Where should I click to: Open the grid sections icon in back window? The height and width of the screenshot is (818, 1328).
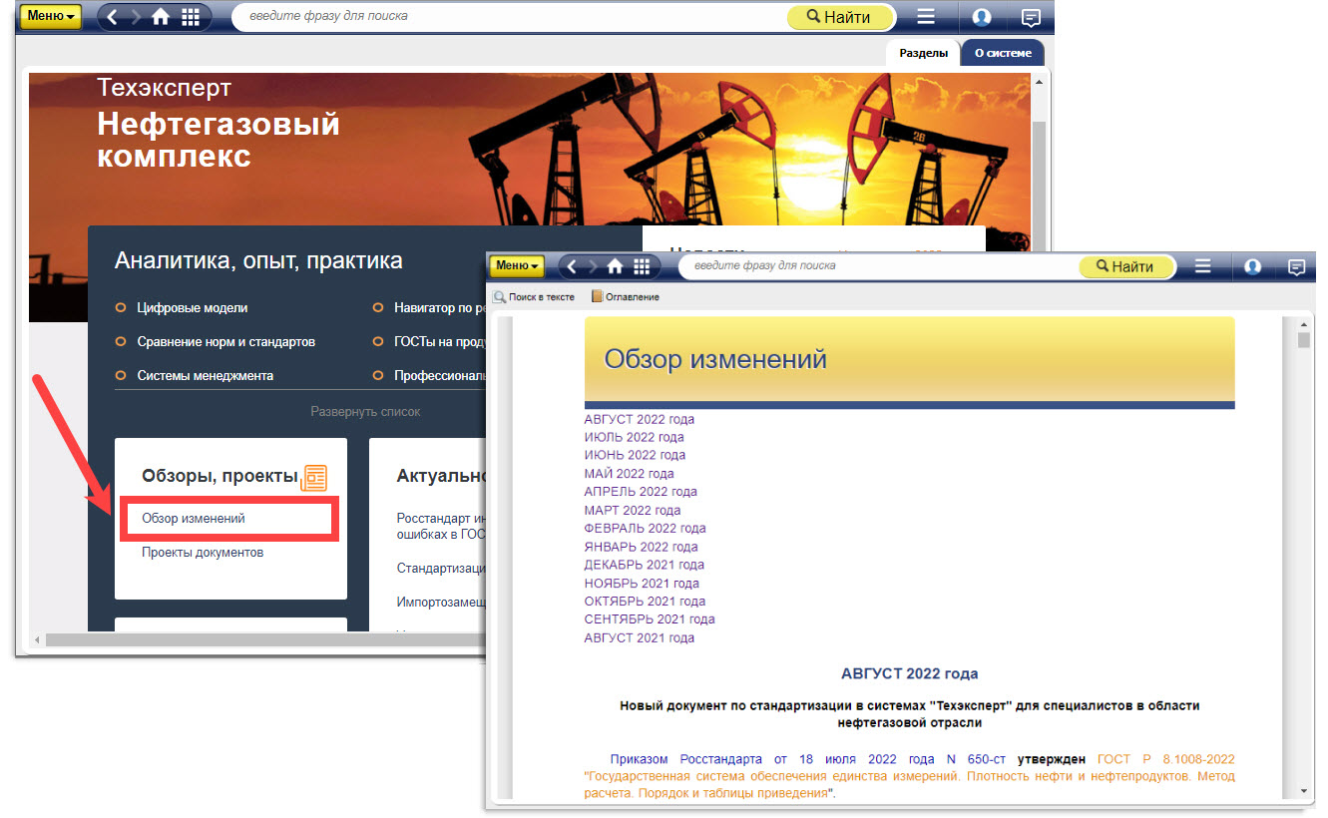(x=190, y=17)
